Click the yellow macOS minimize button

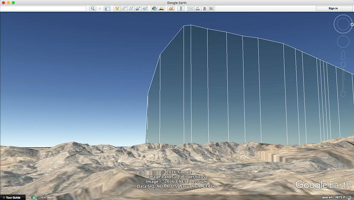click(8, 3)
